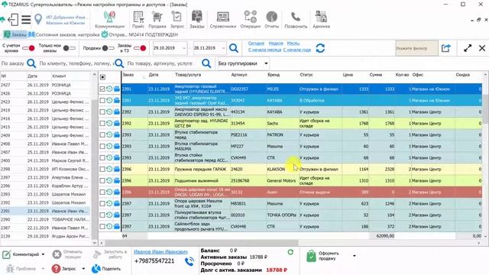
Task: Run search by product or article
Action: [206, 63]
